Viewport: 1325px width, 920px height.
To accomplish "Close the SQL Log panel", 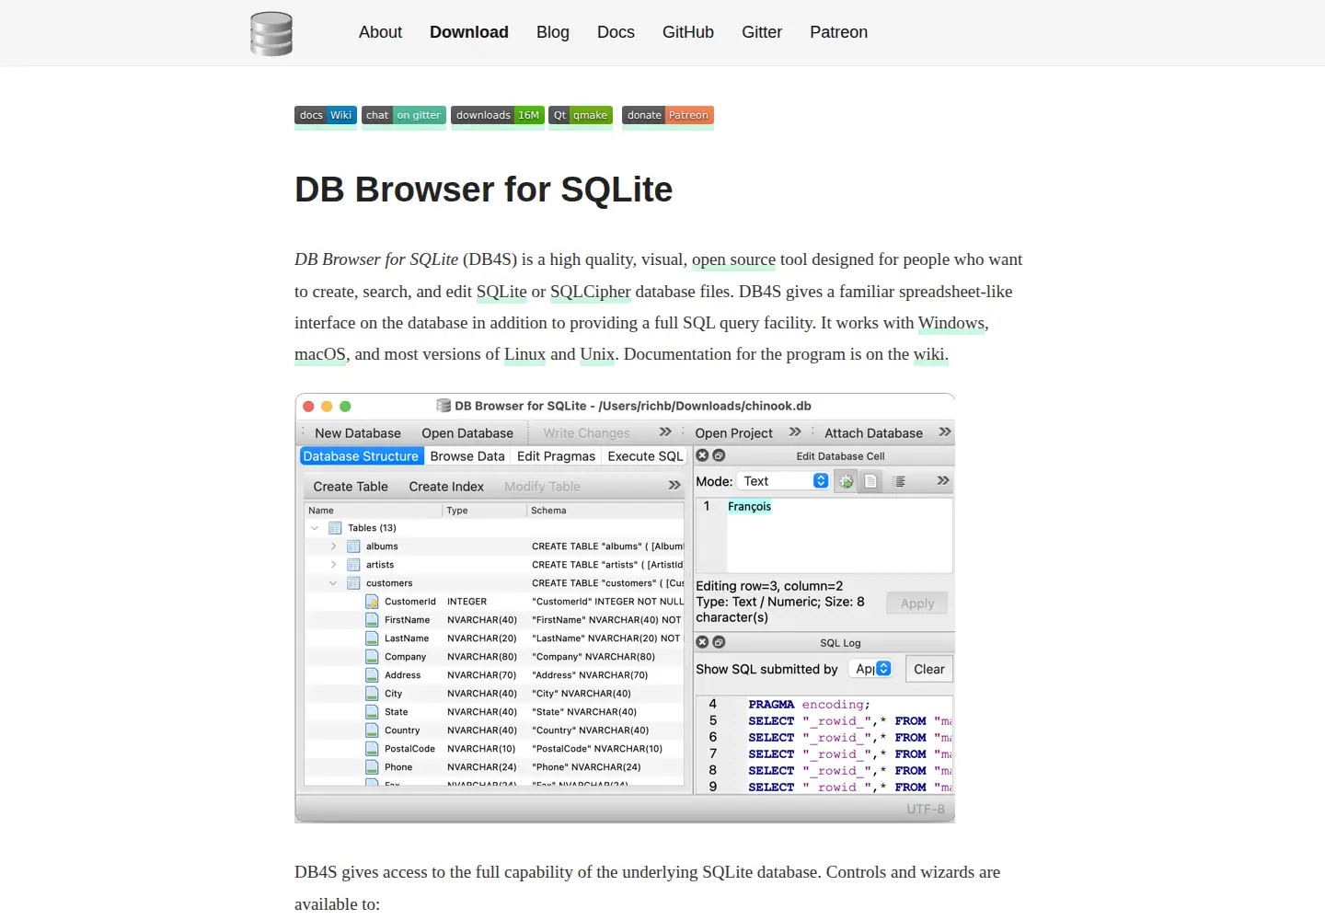I will (702, 642).
